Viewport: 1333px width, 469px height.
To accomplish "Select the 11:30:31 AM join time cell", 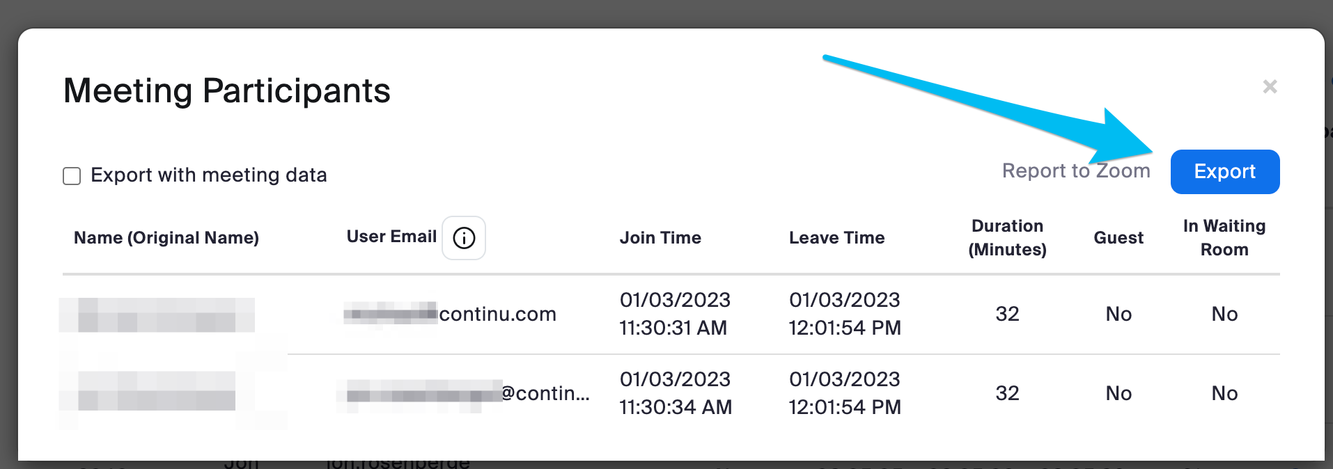I will point(675,314).
